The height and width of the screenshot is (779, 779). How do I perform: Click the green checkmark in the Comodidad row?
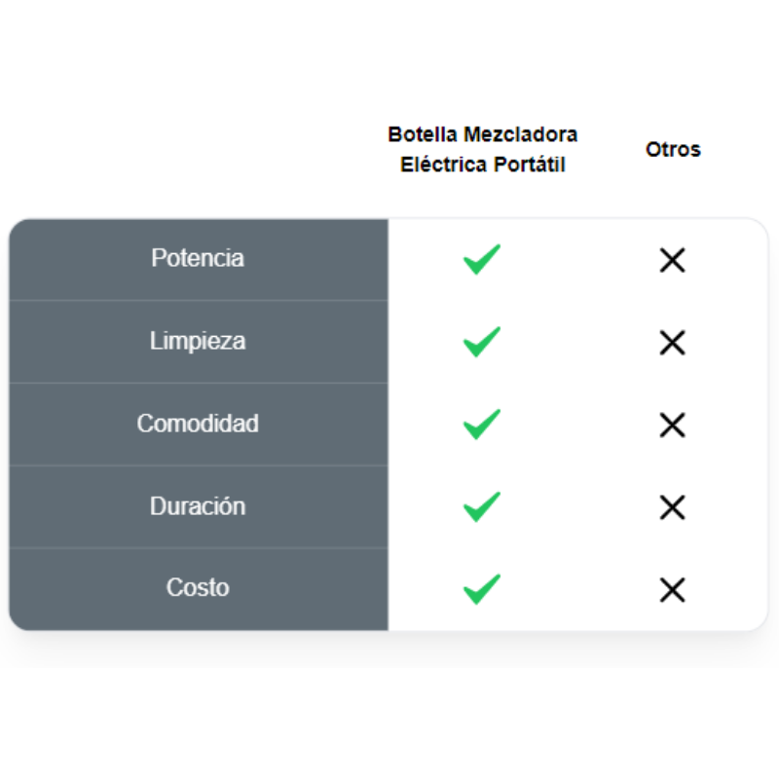tap(481, 425)
